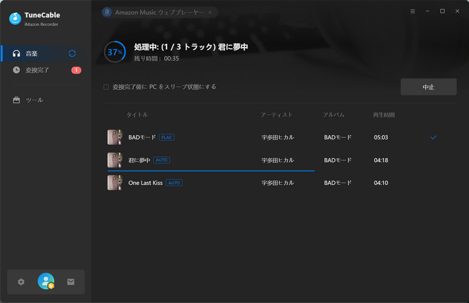Open settings via the gear icon

point(21,282)
